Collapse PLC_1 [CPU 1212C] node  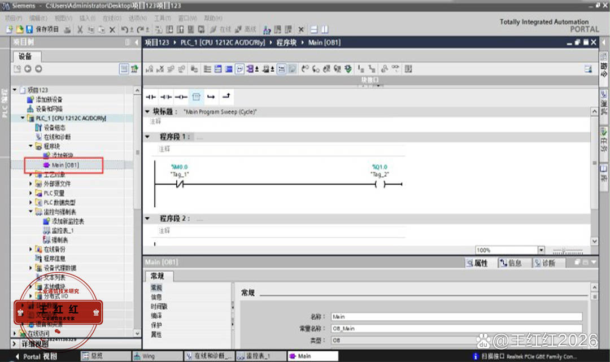click(23, 118)
